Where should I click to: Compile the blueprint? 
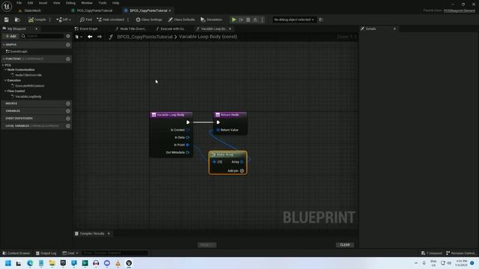coord(37,19)
